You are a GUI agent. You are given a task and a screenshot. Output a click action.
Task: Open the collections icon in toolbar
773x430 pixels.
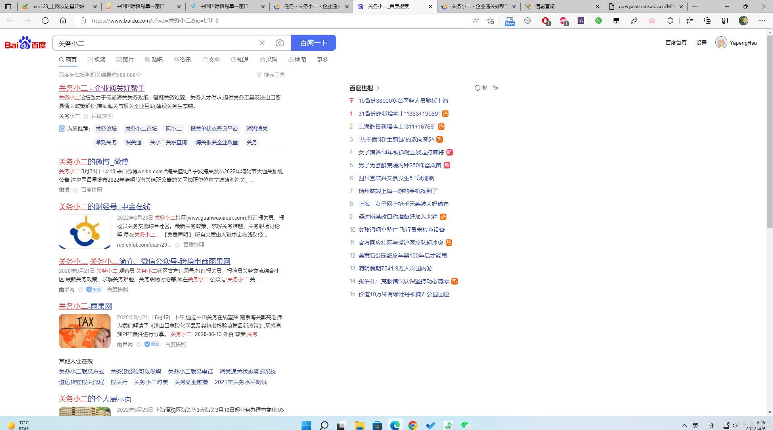pos(707,21)
